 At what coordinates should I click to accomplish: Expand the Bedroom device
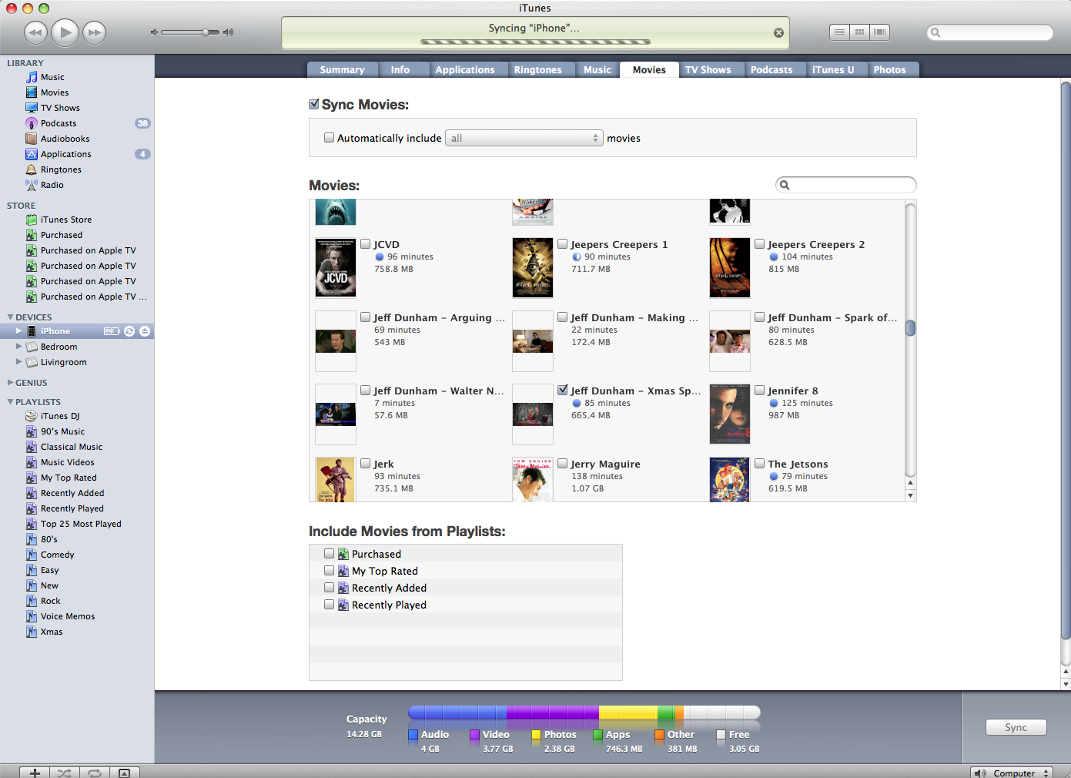tap(18, 347)
